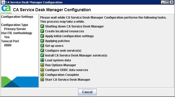
Task: Click the Java icon in the title bar
Action: point(3,2)
